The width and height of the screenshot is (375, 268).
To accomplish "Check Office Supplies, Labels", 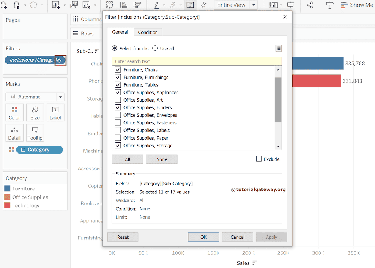I will pyautogui.click(x=118, y=130).
